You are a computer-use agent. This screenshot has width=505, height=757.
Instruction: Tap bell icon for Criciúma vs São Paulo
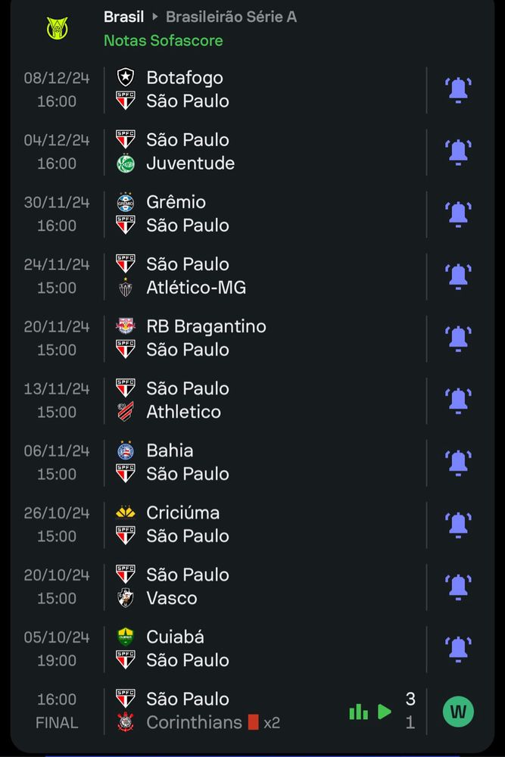[x=458, y=524]
